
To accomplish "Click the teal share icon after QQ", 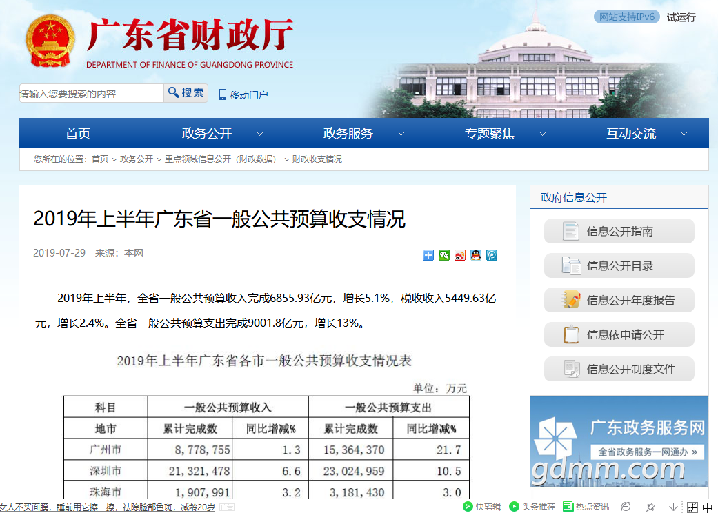I will (x=492, y=255).
